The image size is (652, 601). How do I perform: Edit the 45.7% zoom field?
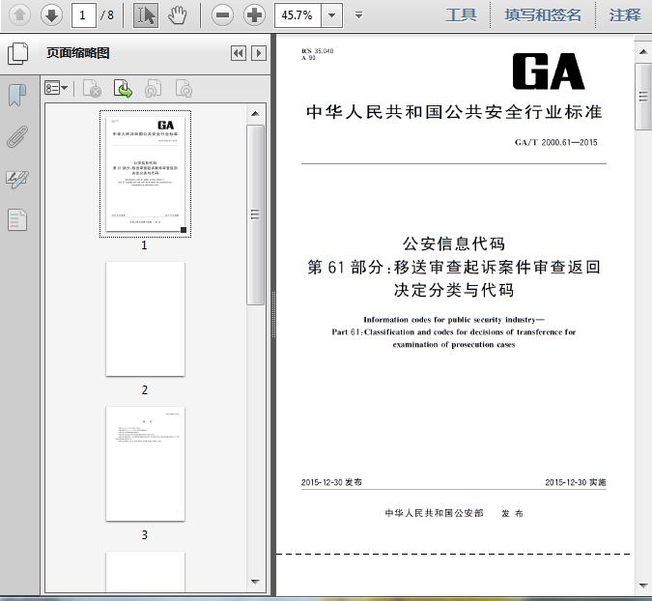pos(298,15)
